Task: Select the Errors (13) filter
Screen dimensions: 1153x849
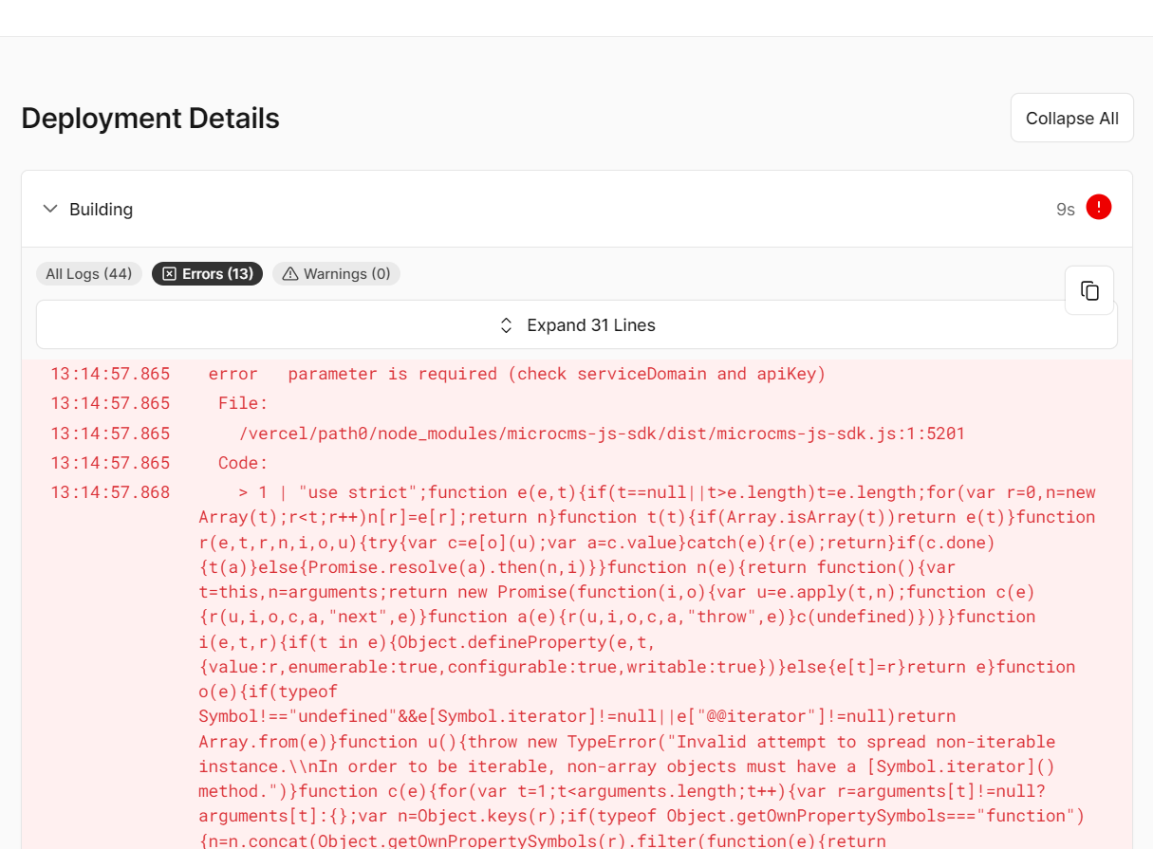Action: pos(207,274)
